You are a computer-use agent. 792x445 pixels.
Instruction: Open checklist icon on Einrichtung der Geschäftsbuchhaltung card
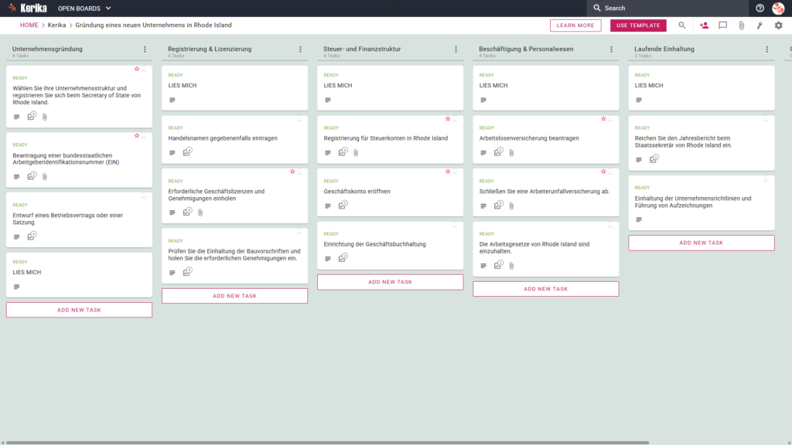[x=343, y=258]
